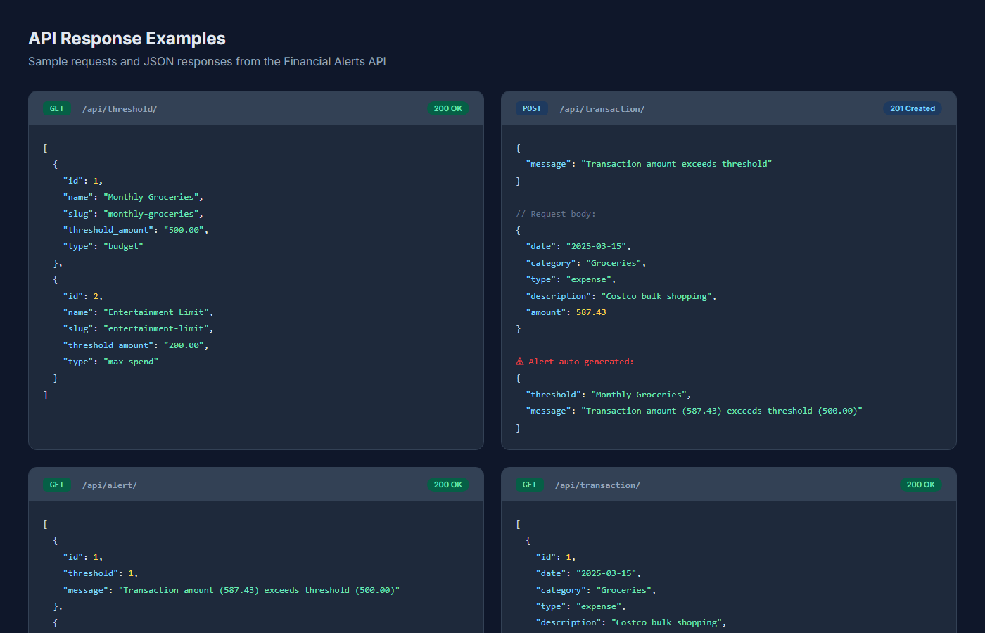
Task: Click the POST method badge
Action: (531, 108)
